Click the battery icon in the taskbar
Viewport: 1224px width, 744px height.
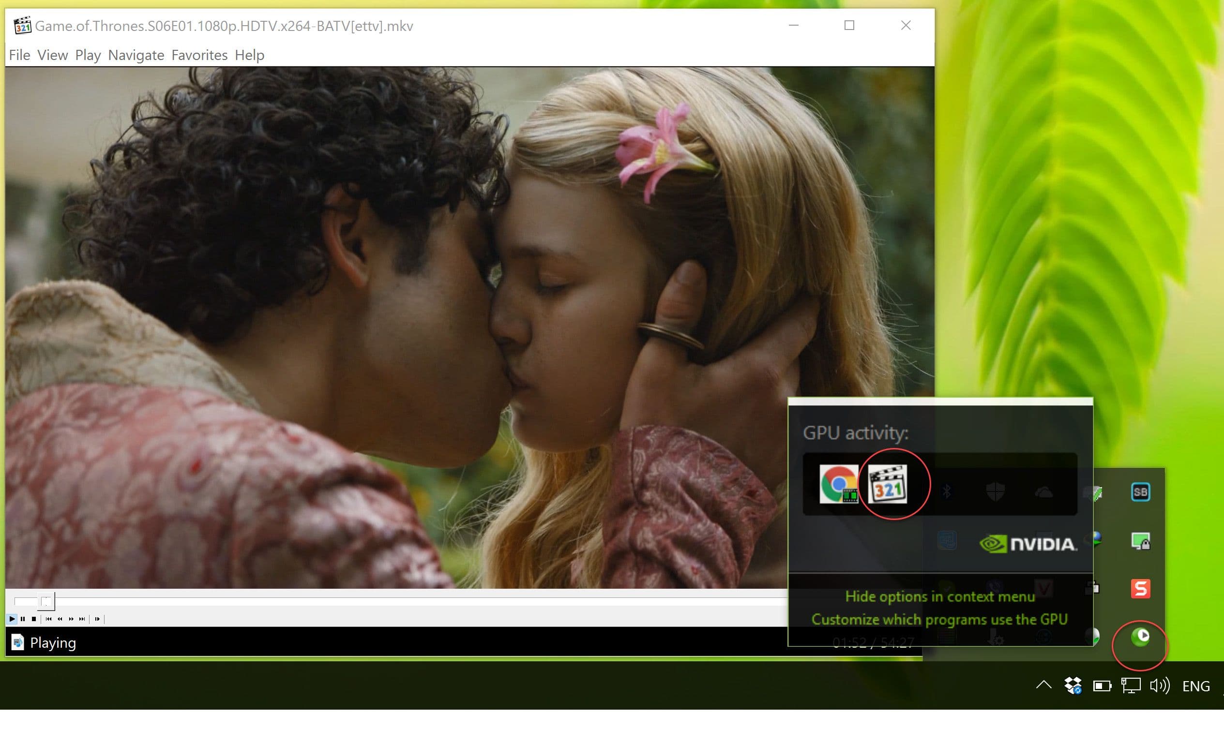tap(1103, 686)
